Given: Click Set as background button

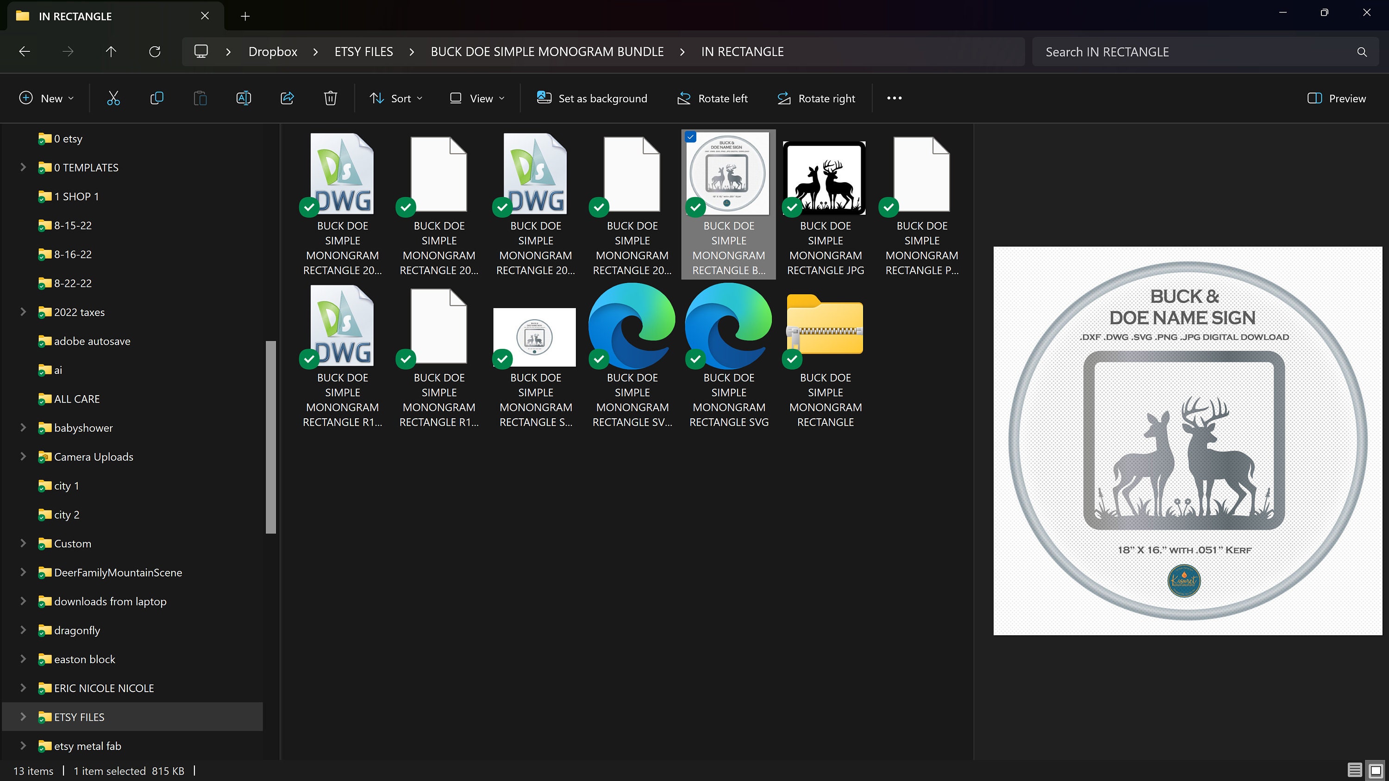Looking at the screenshot, I should (592, 98).
